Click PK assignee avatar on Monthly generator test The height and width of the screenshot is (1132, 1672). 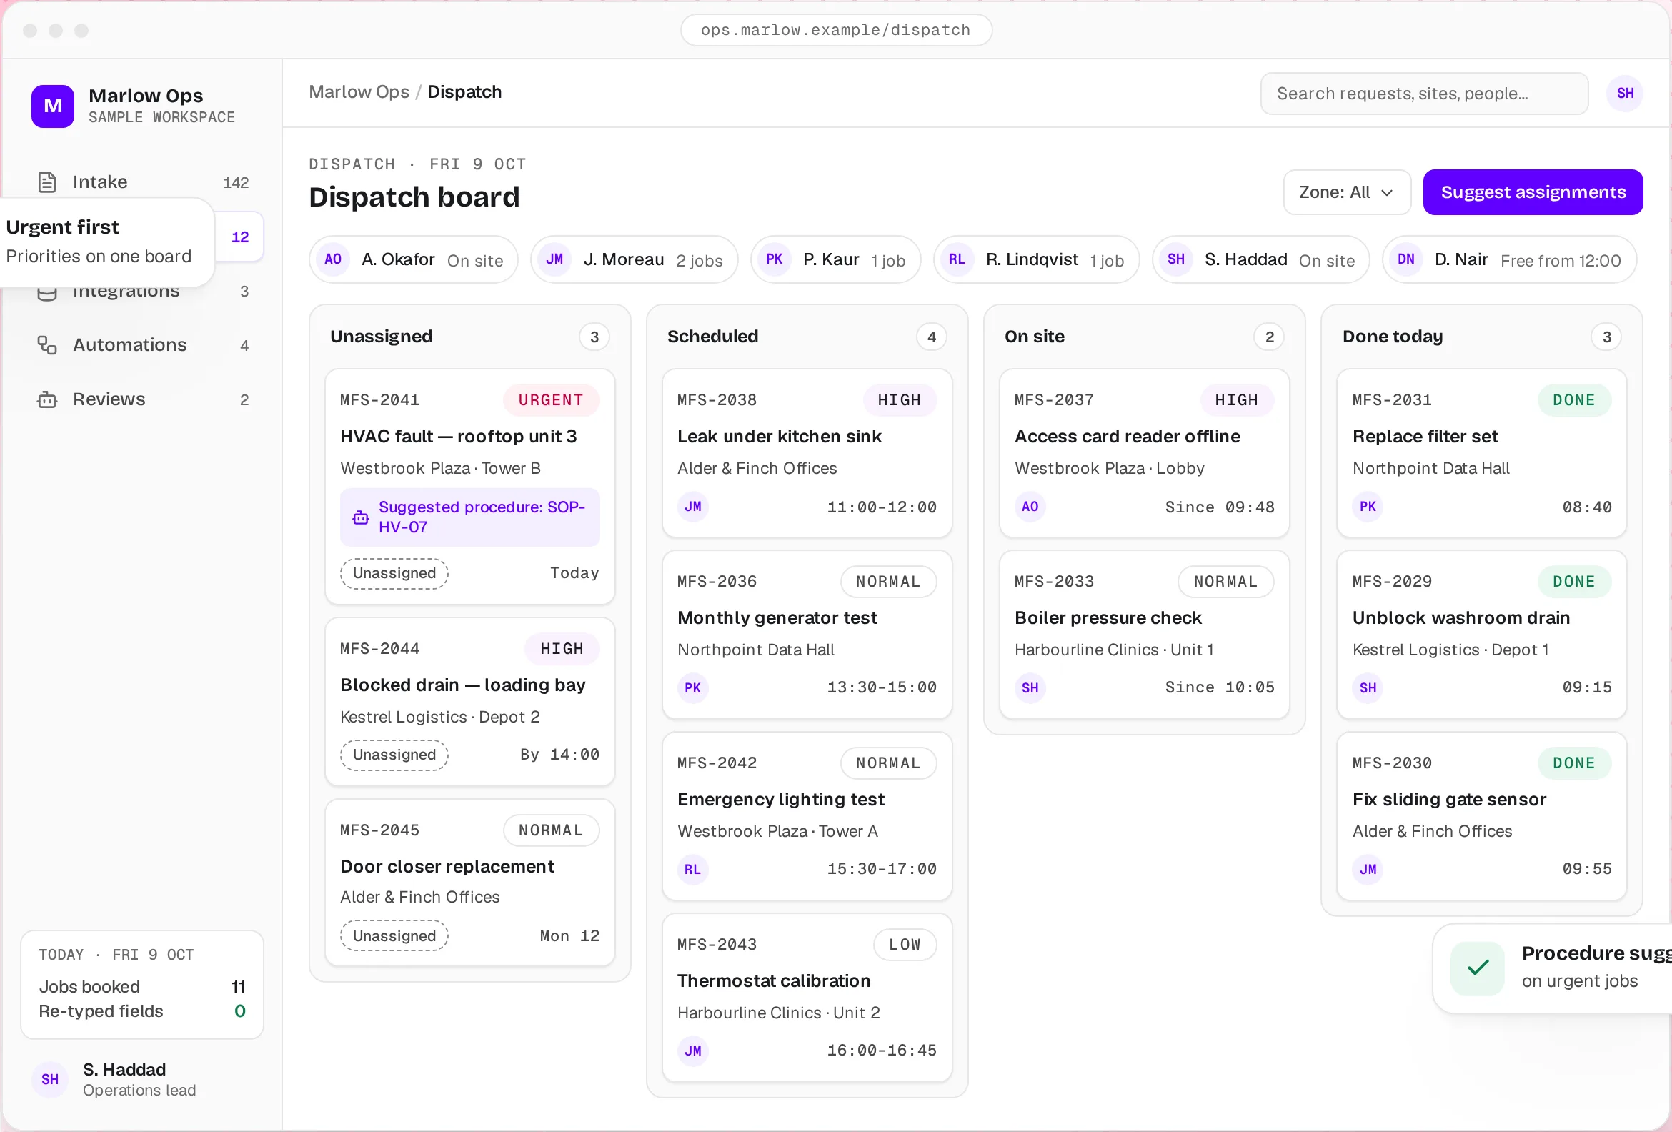pyautogui.click(x=693, y=688)
